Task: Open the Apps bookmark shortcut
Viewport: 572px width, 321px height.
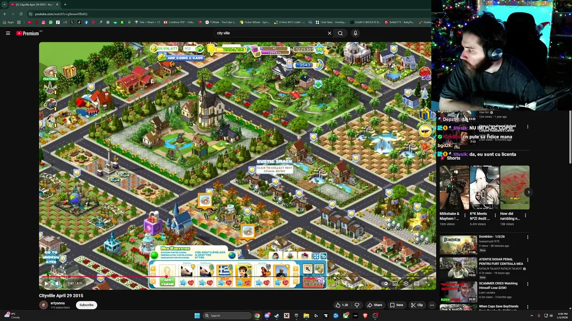Action: click(x=8, y=22)
